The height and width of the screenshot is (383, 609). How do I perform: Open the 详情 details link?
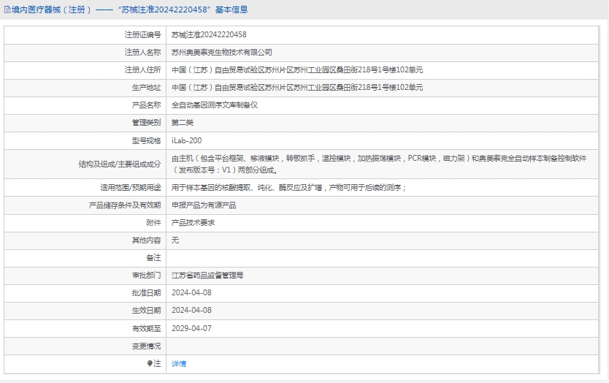179,363
